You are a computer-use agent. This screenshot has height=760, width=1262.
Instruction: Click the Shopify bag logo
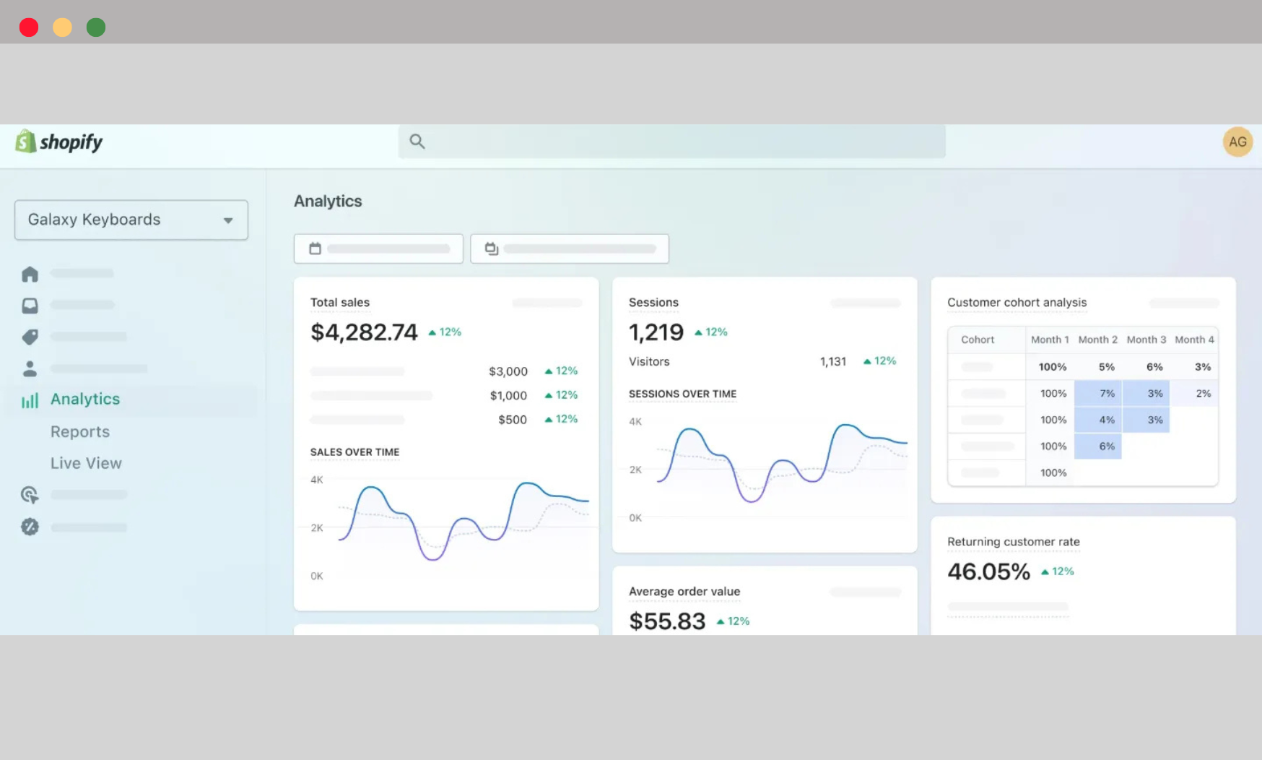pyautogui.click(x=26, y=142)
